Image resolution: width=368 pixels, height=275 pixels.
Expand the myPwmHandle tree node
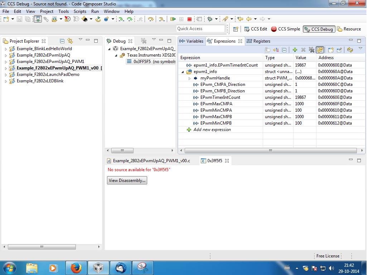tap(190, 78)
